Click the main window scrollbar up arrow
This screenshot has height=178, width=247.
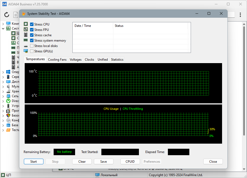(x=244, y=24)
